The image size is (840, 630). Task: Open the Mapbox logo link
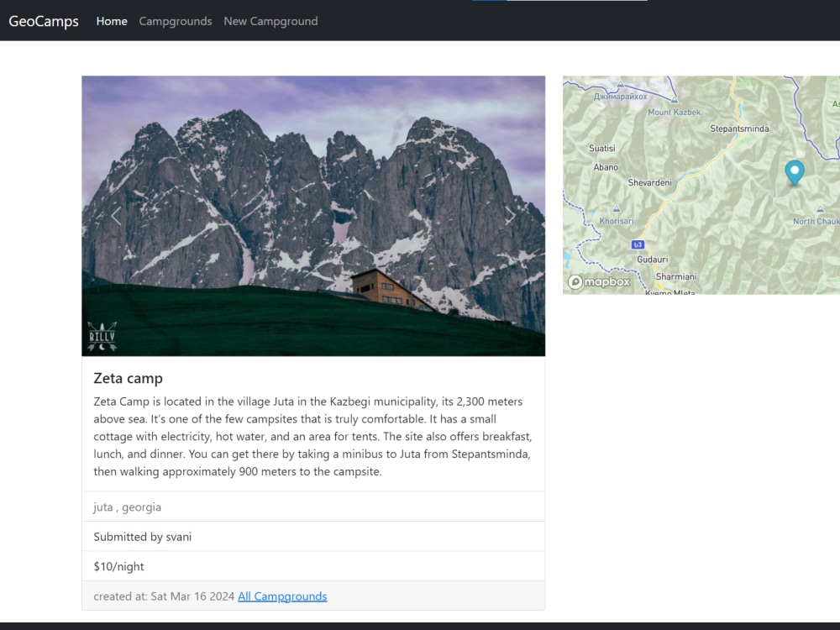pyautogui.click(x=599, y=281)
